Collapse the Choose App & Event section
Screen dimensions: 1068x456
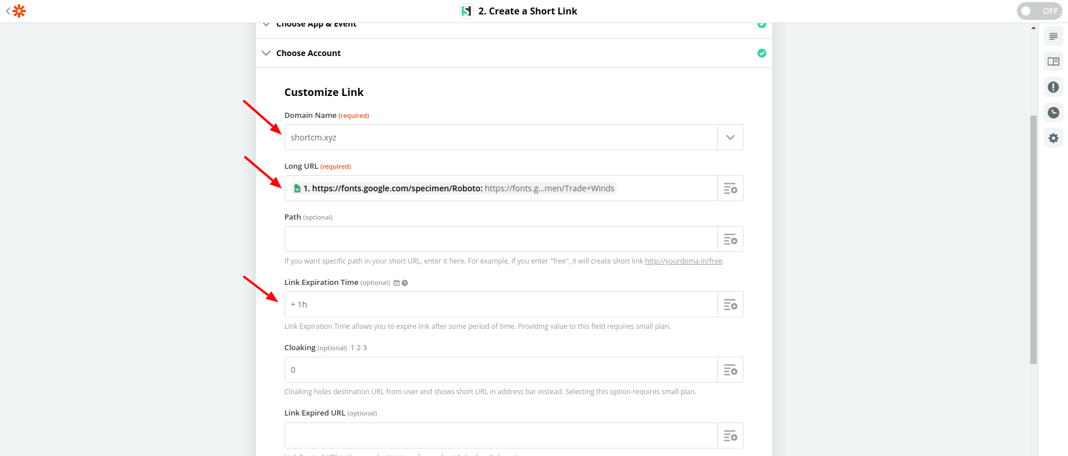click(266, 24)
